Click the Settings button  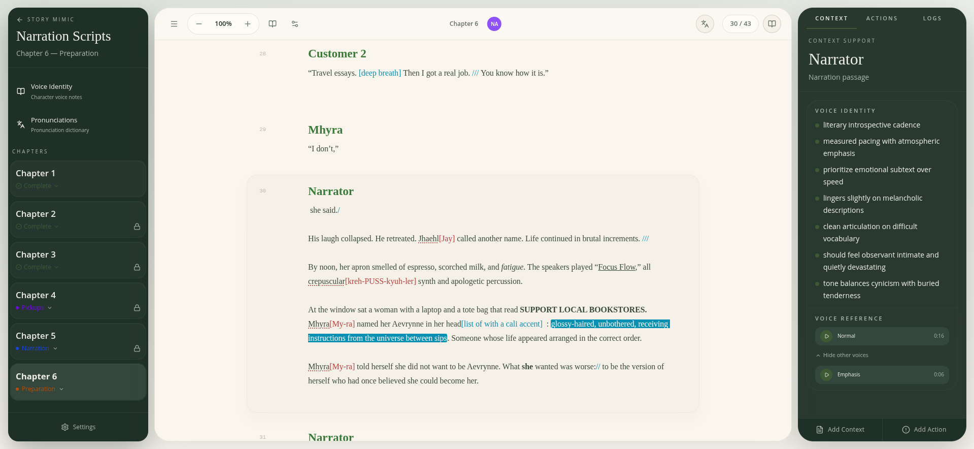coord(78,427)
